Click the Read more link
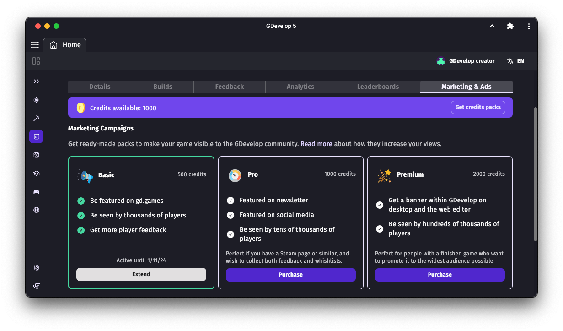 316,144
